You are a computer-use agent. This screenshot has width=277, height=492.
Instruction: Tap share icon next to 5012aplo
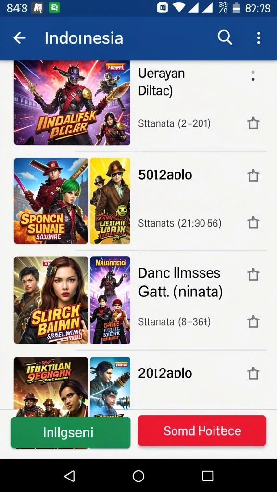pyautogui.click(x=253, y=175)
